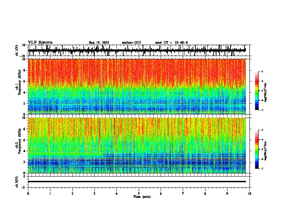Image resolution: width=281 pixels, height=217 pixels.
Task: Click the "7" minute tick on time axis
Action: click(183, 194)
